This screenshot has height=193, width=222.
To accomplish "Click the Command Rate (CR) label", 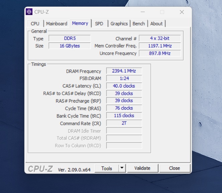I will click(x=81, y=124).
